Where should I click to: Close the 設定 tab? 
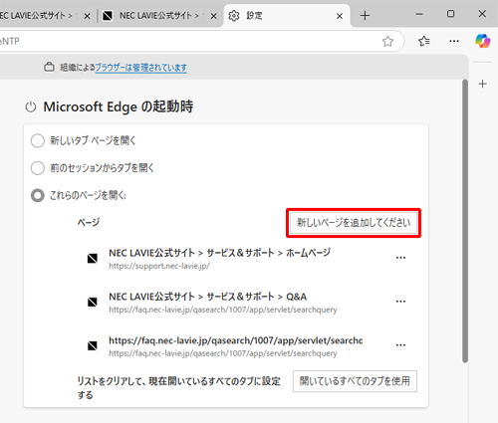tap(340, 16)
